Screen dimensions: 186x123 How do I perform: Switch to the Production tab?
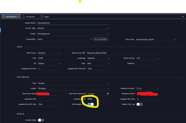coord(30,17)
